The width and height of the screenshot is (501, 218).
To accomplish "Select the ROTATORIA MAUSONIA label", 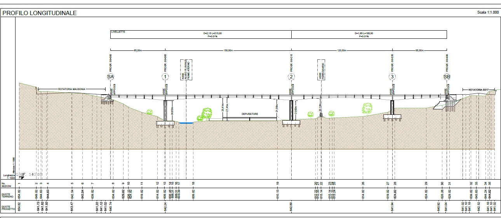I will pyautogui.click(x=71, y=88).
